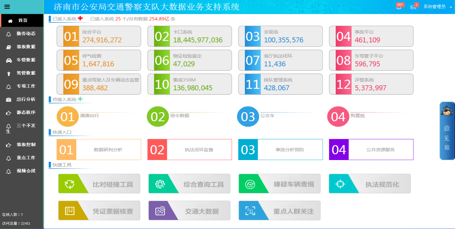Click the crosshair icon on 执法规范化

pyautogui.click(x=340, y=184)
